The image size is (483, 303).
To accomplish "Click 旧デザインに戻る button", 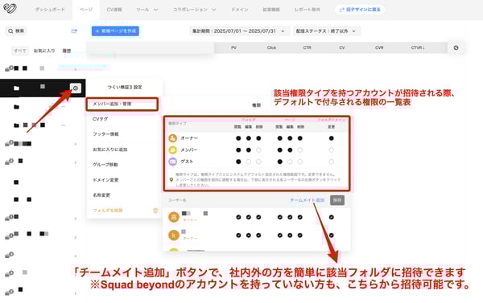I will click(x=360, y=10).
